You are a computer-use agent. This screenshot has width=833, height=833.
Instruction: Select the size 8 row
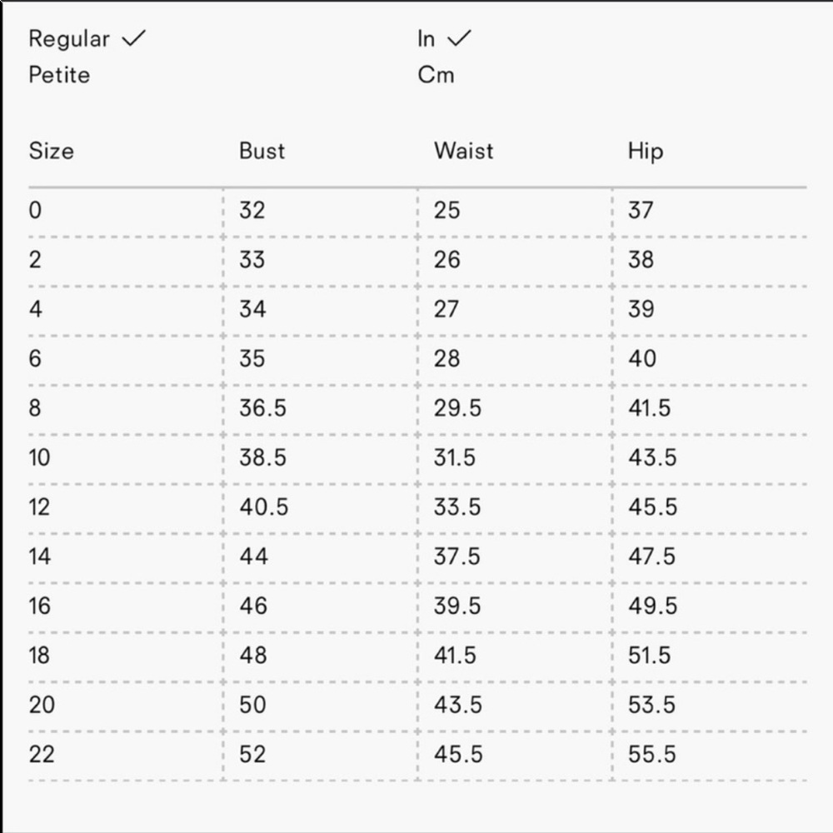(x=35, y=408)
